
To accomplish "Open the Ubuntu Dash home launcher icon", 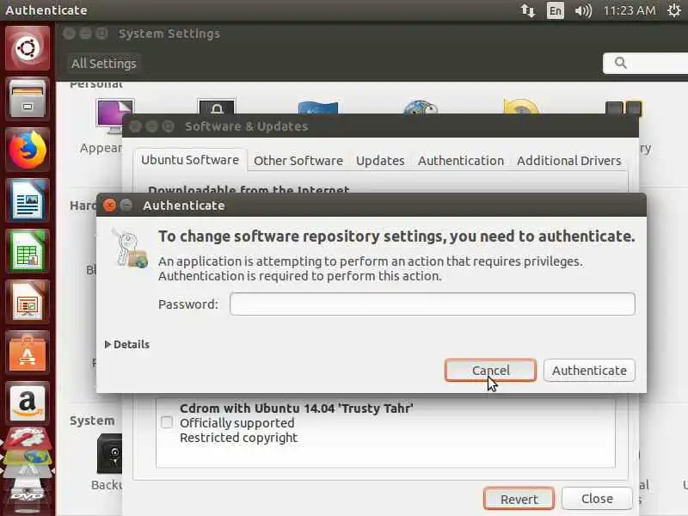I will pos(28,48).
